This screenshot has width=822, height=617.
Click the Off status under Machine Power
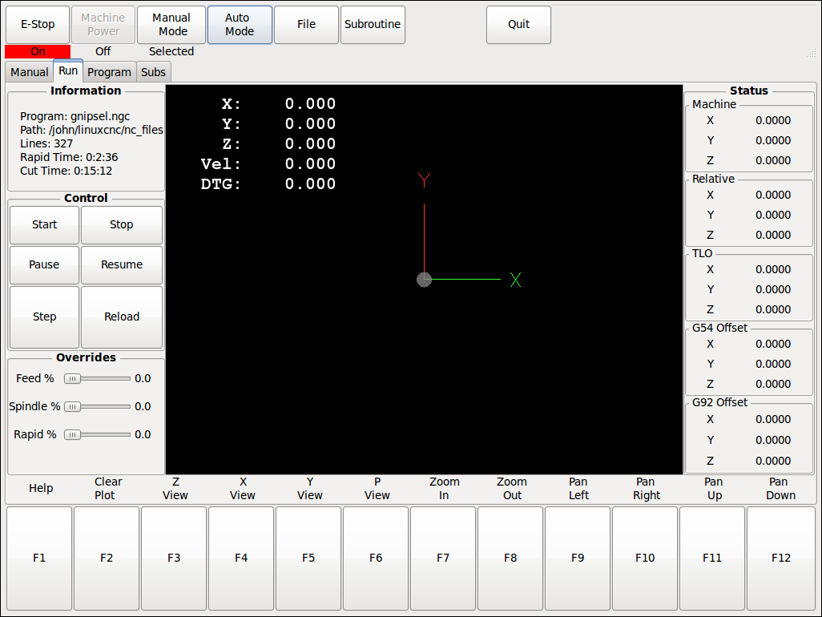[103, 51]
